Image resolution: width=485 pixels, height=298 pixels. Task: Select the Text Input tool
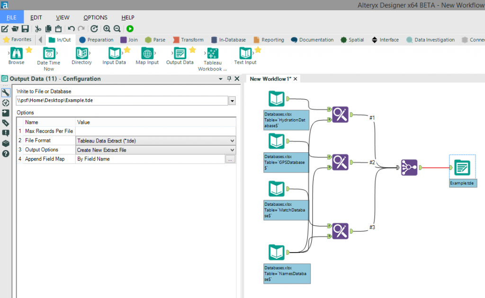pos(245,56)
